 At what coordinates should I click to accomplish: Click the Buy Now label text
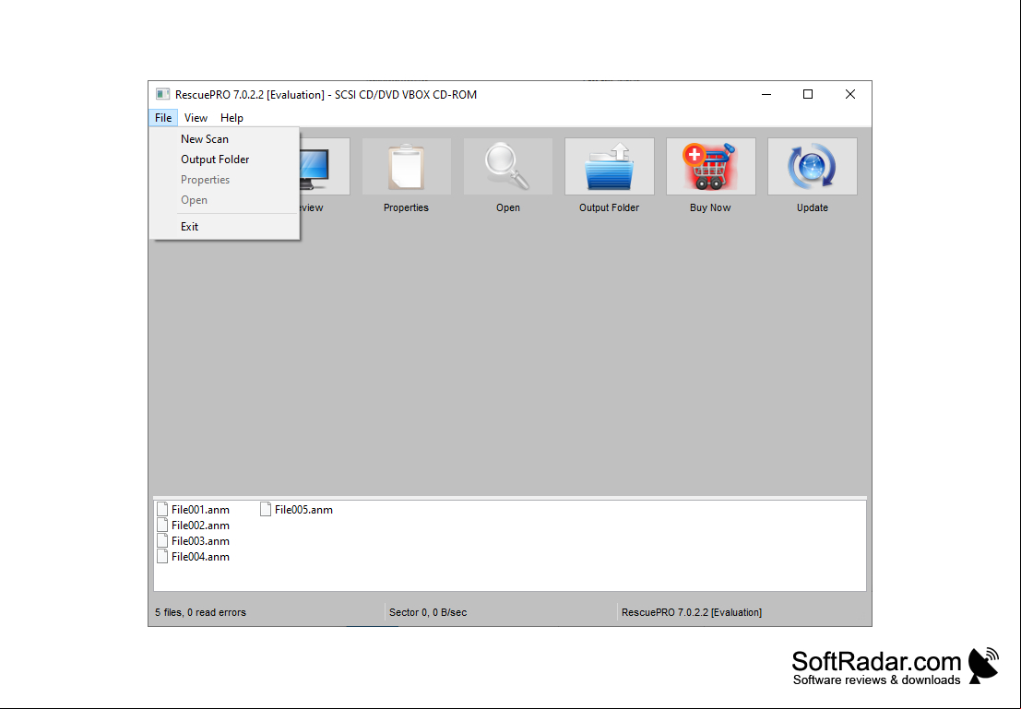click(x=710, y=207)
